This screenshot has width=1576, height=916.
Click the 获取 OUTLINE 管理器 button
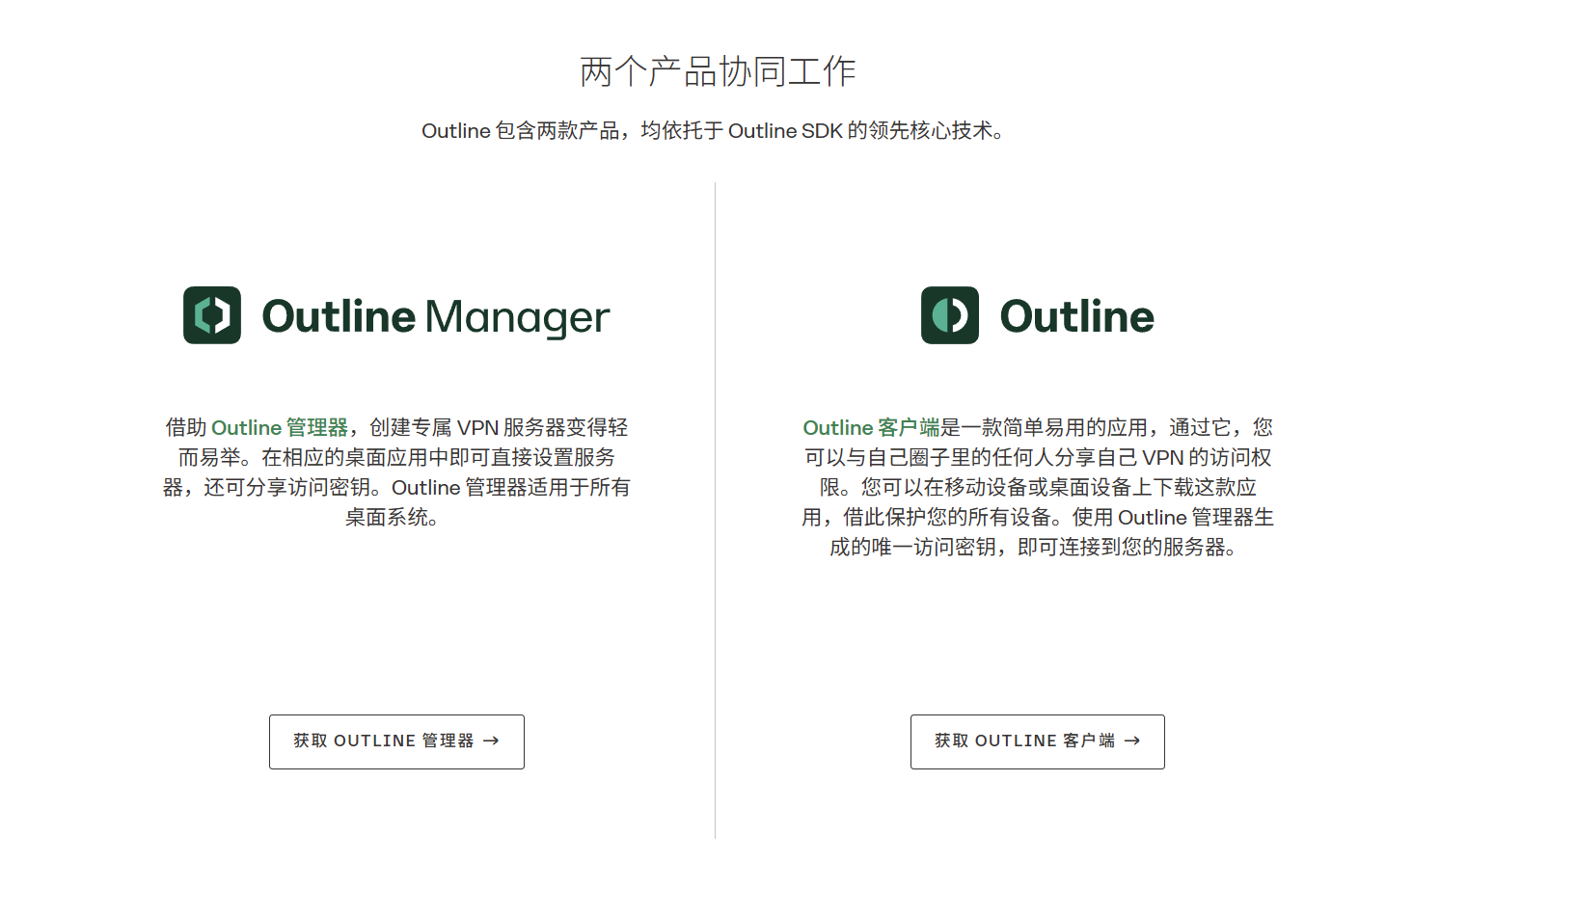click(396, 741)
